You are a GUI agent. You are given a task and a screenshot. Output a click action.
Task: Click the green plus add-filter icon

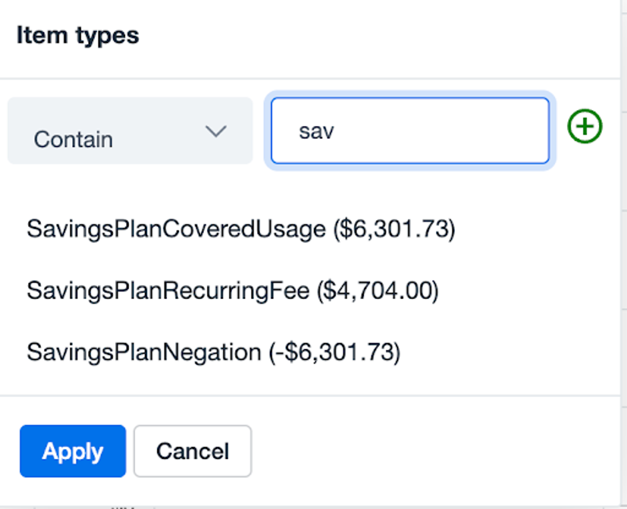[x=585, y=127]
